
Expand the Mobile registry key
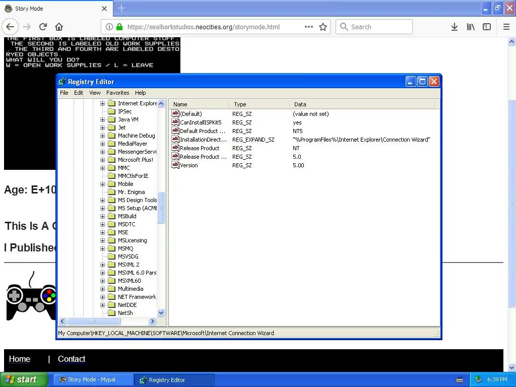click(x=102, y=184)
